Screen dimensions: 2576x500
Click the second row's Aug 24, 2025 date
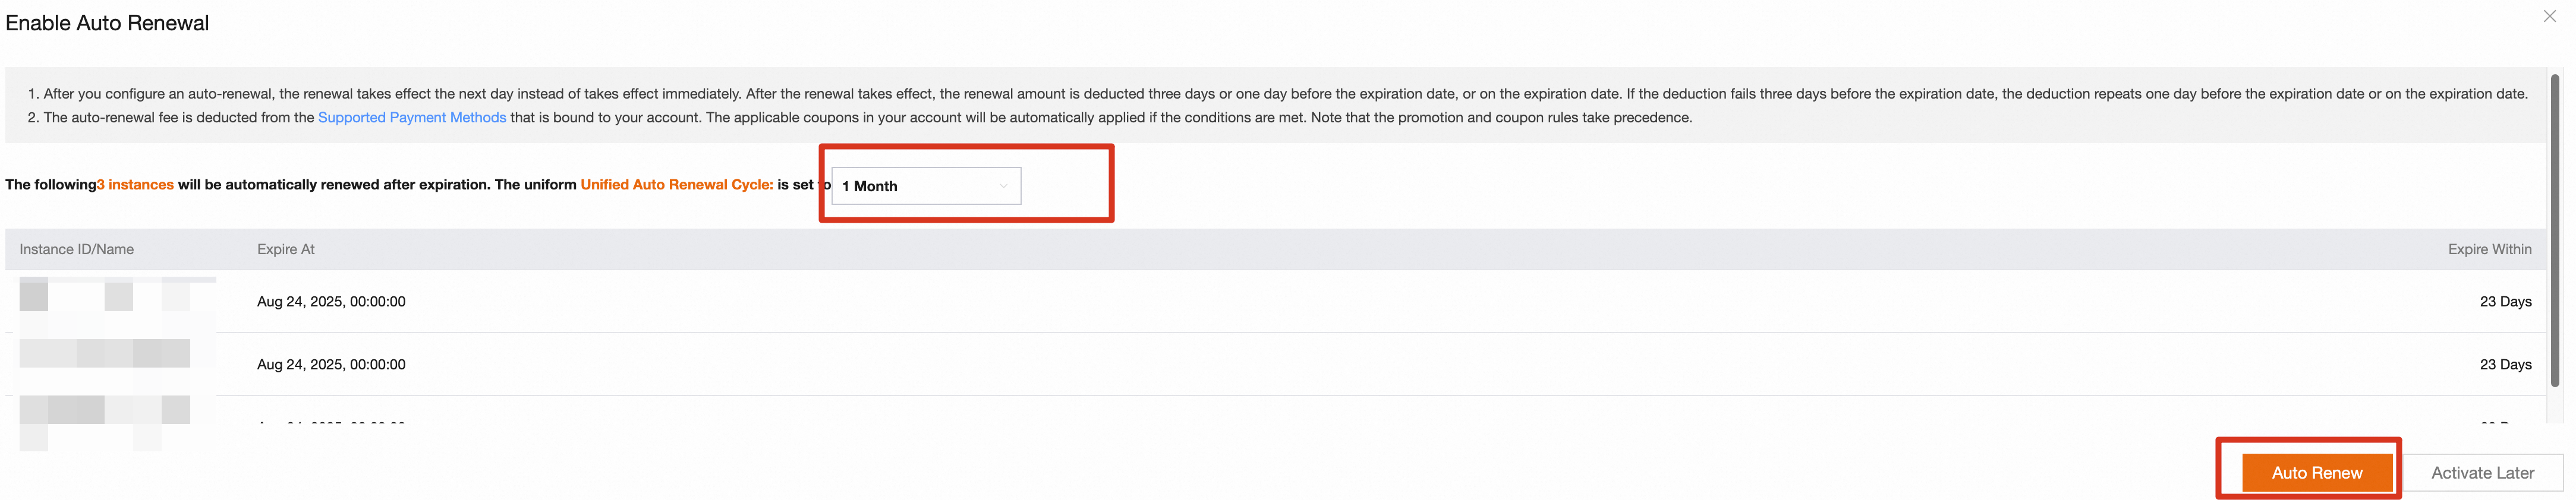click(x=331, y=364)
